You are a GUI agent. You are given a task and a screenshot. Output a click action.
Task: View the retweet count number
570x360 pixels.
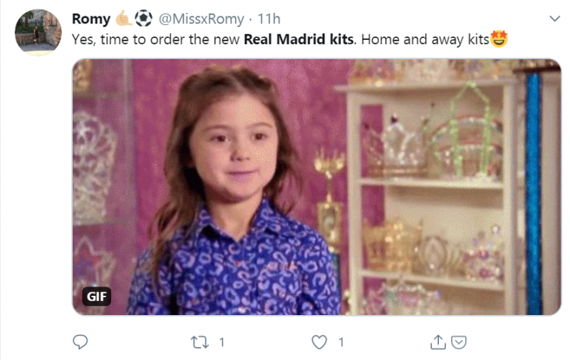click(x=222, y=342)
